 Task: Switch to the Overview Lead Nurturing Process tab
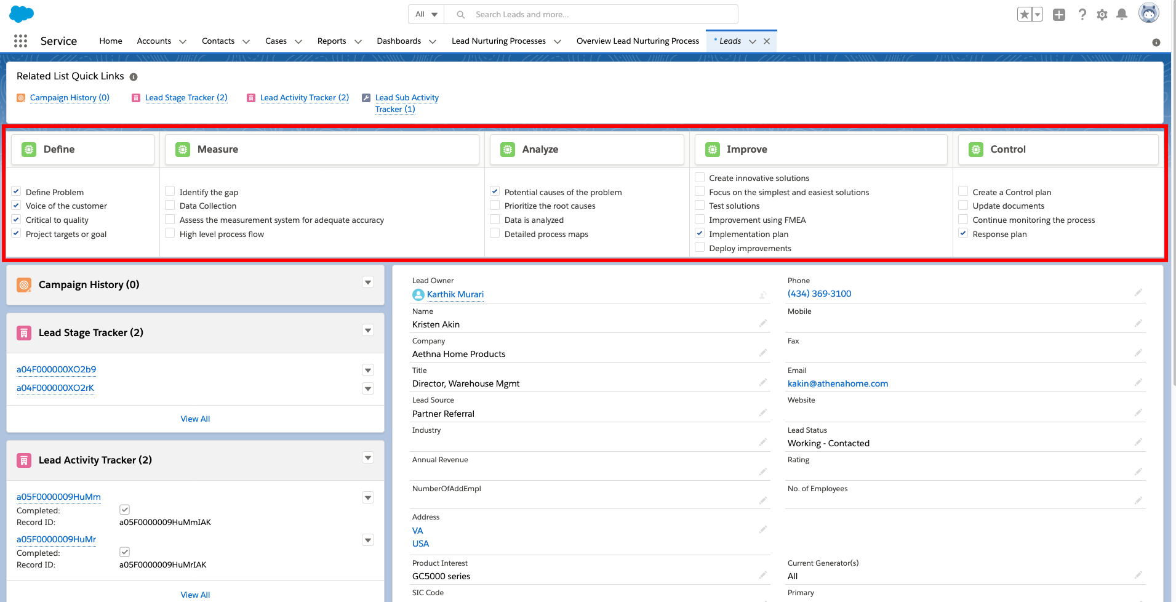point(638,41)
